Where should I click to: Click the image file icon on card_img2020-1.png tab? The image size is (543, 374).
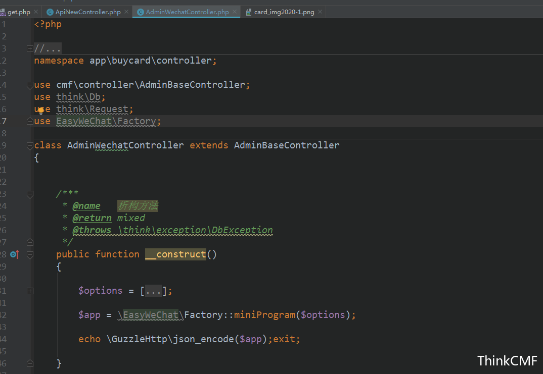tap(249, 12)
